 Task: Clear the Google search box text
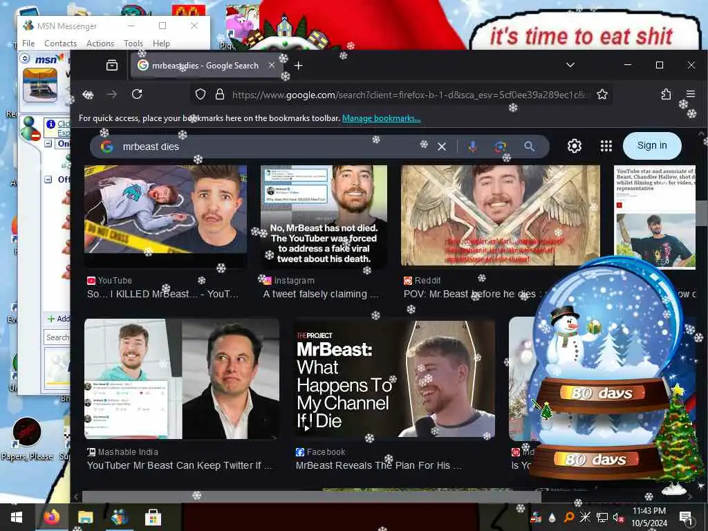tap(442, 147)
